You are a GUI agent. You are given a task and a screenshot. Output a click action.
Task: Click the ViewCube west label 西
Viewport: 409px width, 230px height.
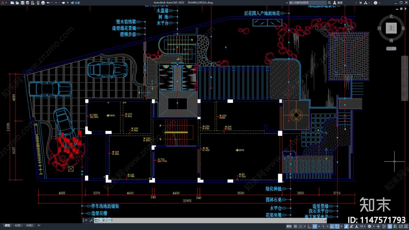(x=379, y=28)
